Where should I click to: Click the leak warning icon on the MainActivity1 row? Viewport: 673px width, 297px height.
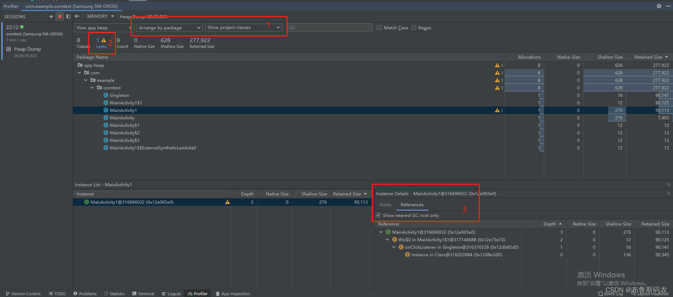[497, 110]
